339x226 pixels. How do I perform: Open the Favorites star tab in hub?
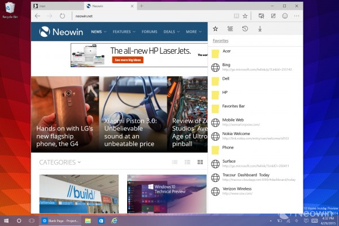coord(215,29)
